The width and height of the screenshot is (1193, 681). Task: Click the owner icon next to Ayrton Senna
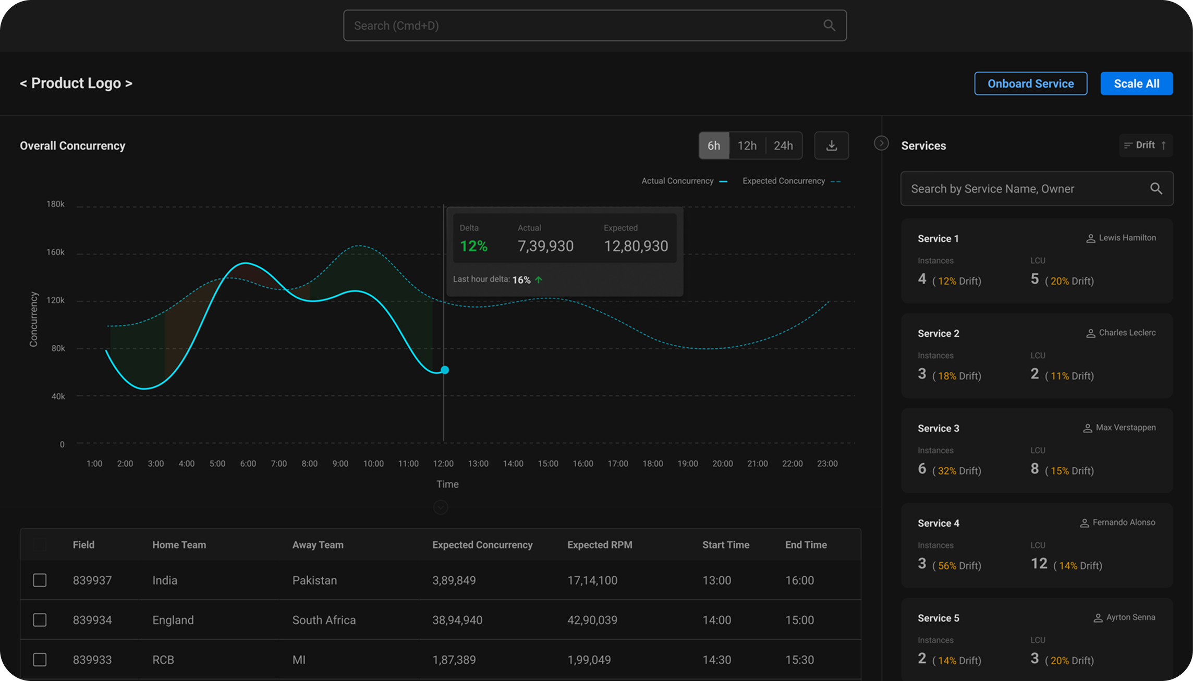pos(1098,617)
